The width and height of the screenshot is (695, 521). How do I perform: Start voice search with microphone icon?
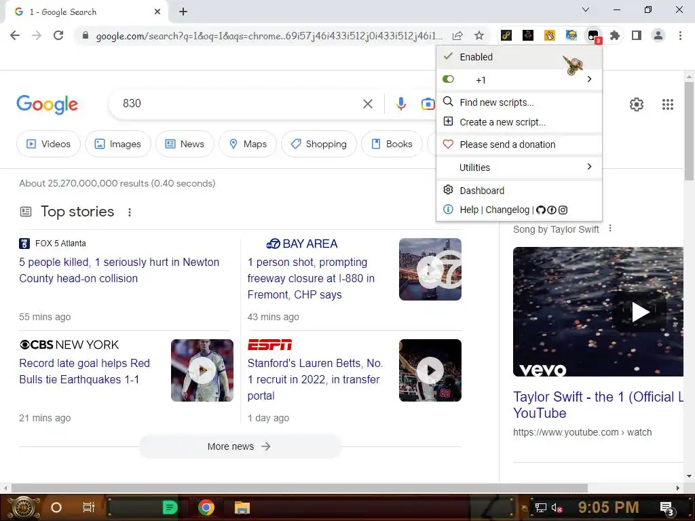pos(400,104)
